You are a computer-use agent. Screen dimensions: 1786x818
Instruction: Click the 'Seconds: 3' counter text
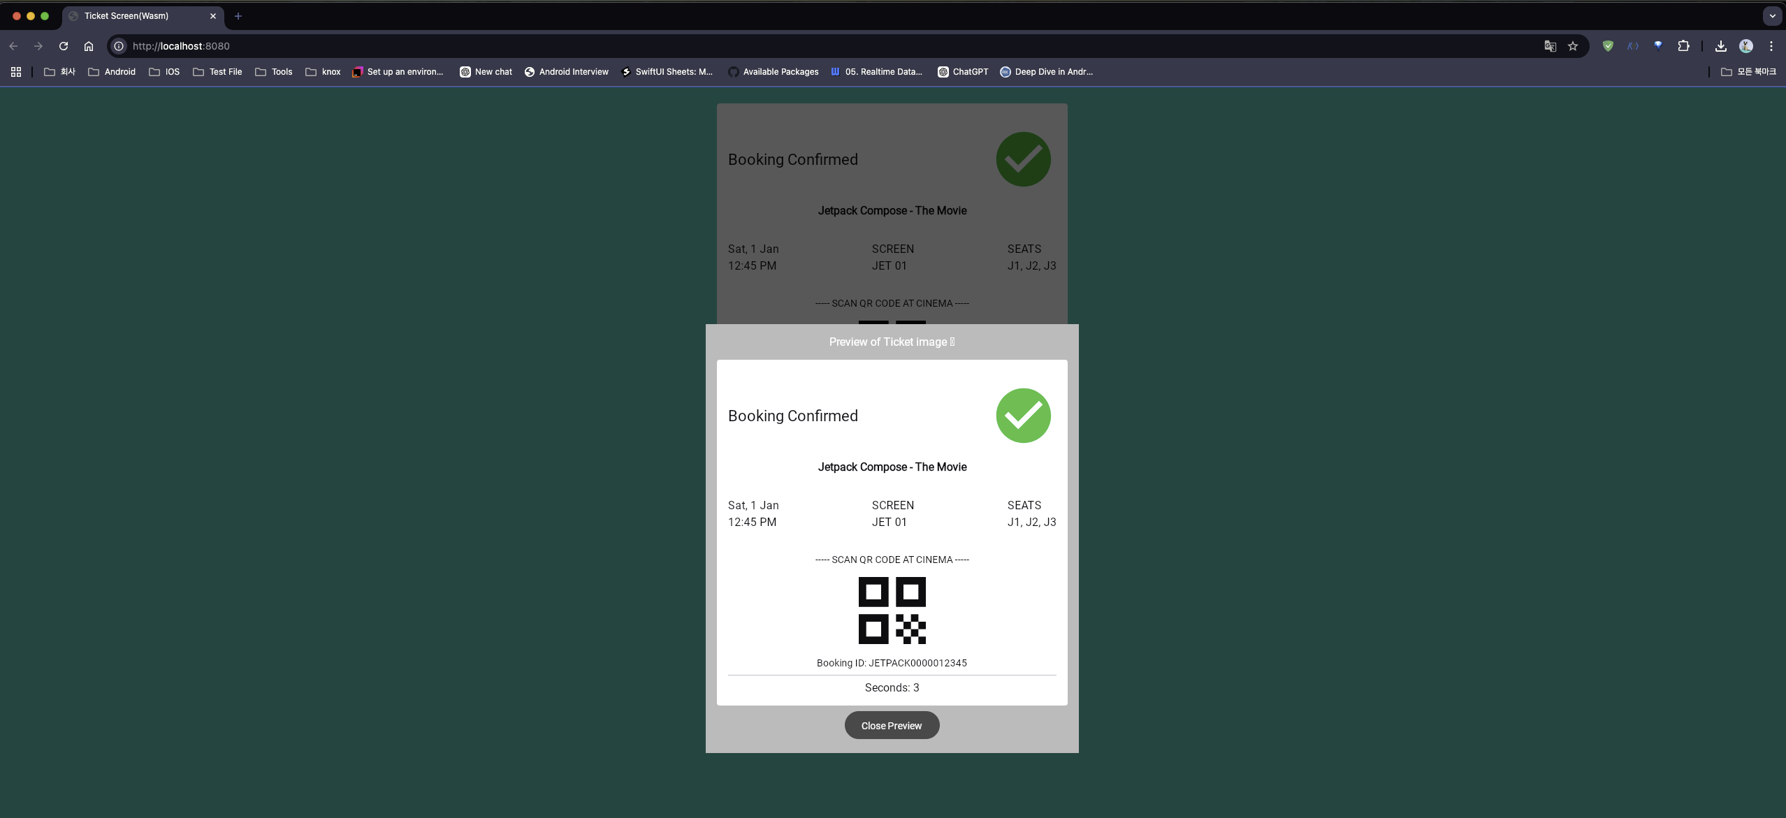click(x=892, y=687)
